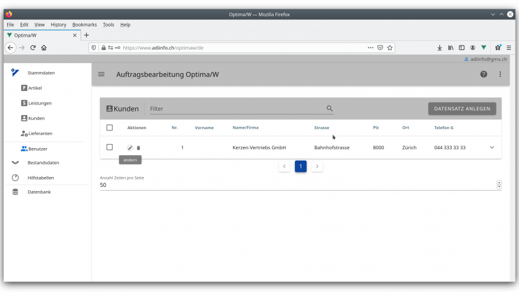The width and height of the screenshot is (519, 295).
Task: Adjust the Anzahl Zeilen pro Seite stepper
Action: (x=499, y=185)
